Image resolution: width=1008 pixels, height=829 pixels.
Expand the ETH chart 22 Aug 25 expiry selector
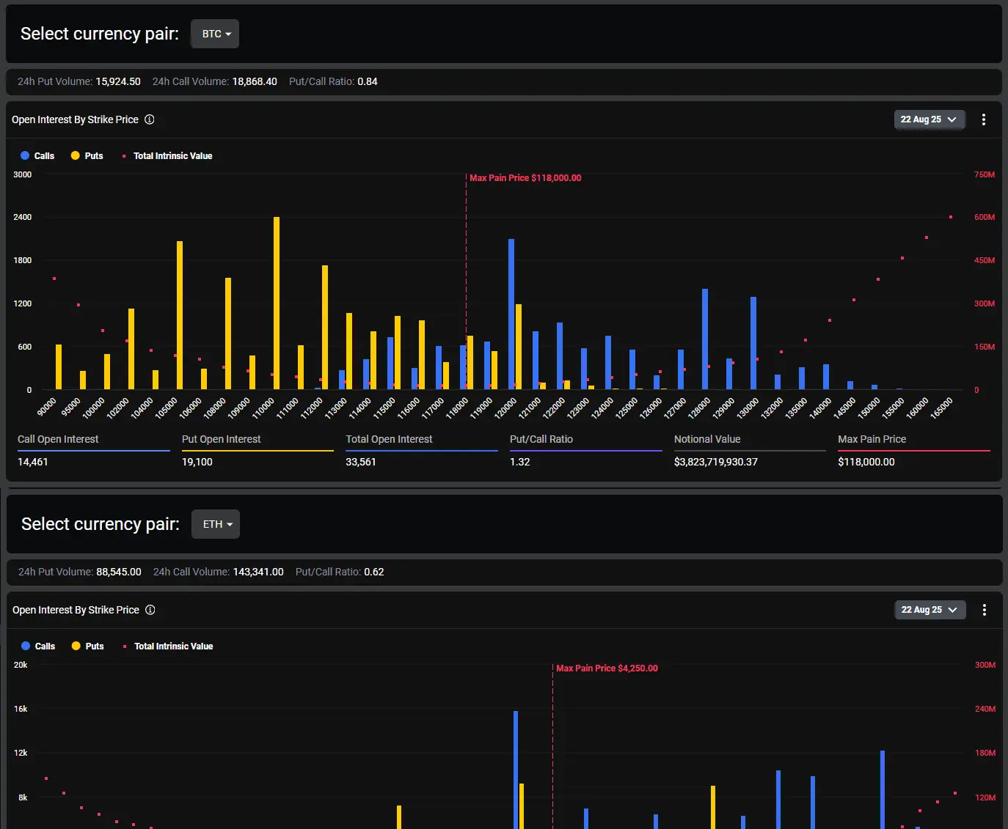(930, 610)
